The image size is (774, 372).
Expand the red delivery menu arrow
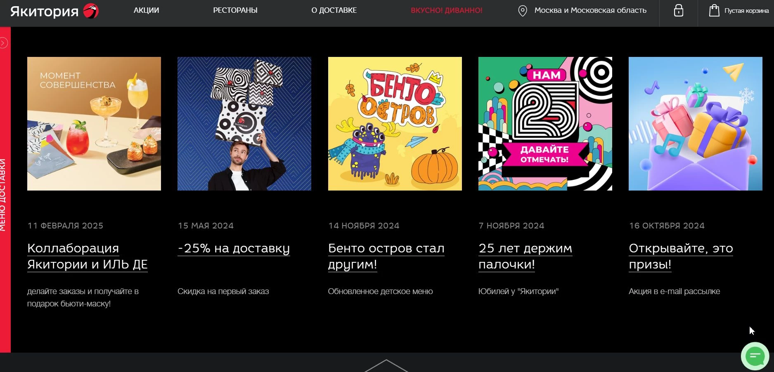[4, 43]
